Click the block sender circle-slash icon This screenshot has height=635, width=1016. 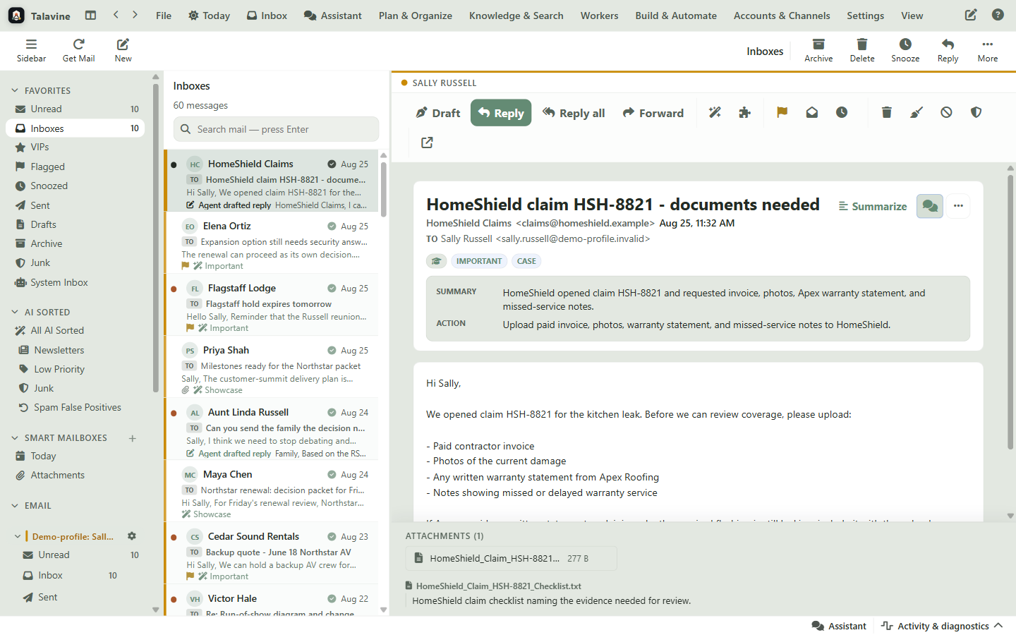[946, 112]
